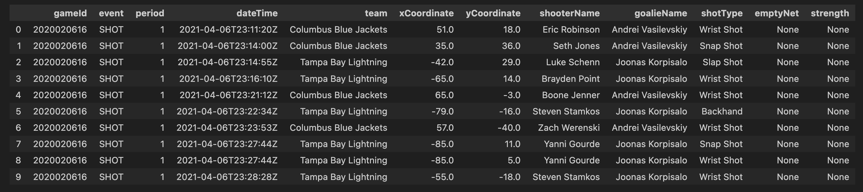
Task: Click the team column header
Action: click(376, 13)
